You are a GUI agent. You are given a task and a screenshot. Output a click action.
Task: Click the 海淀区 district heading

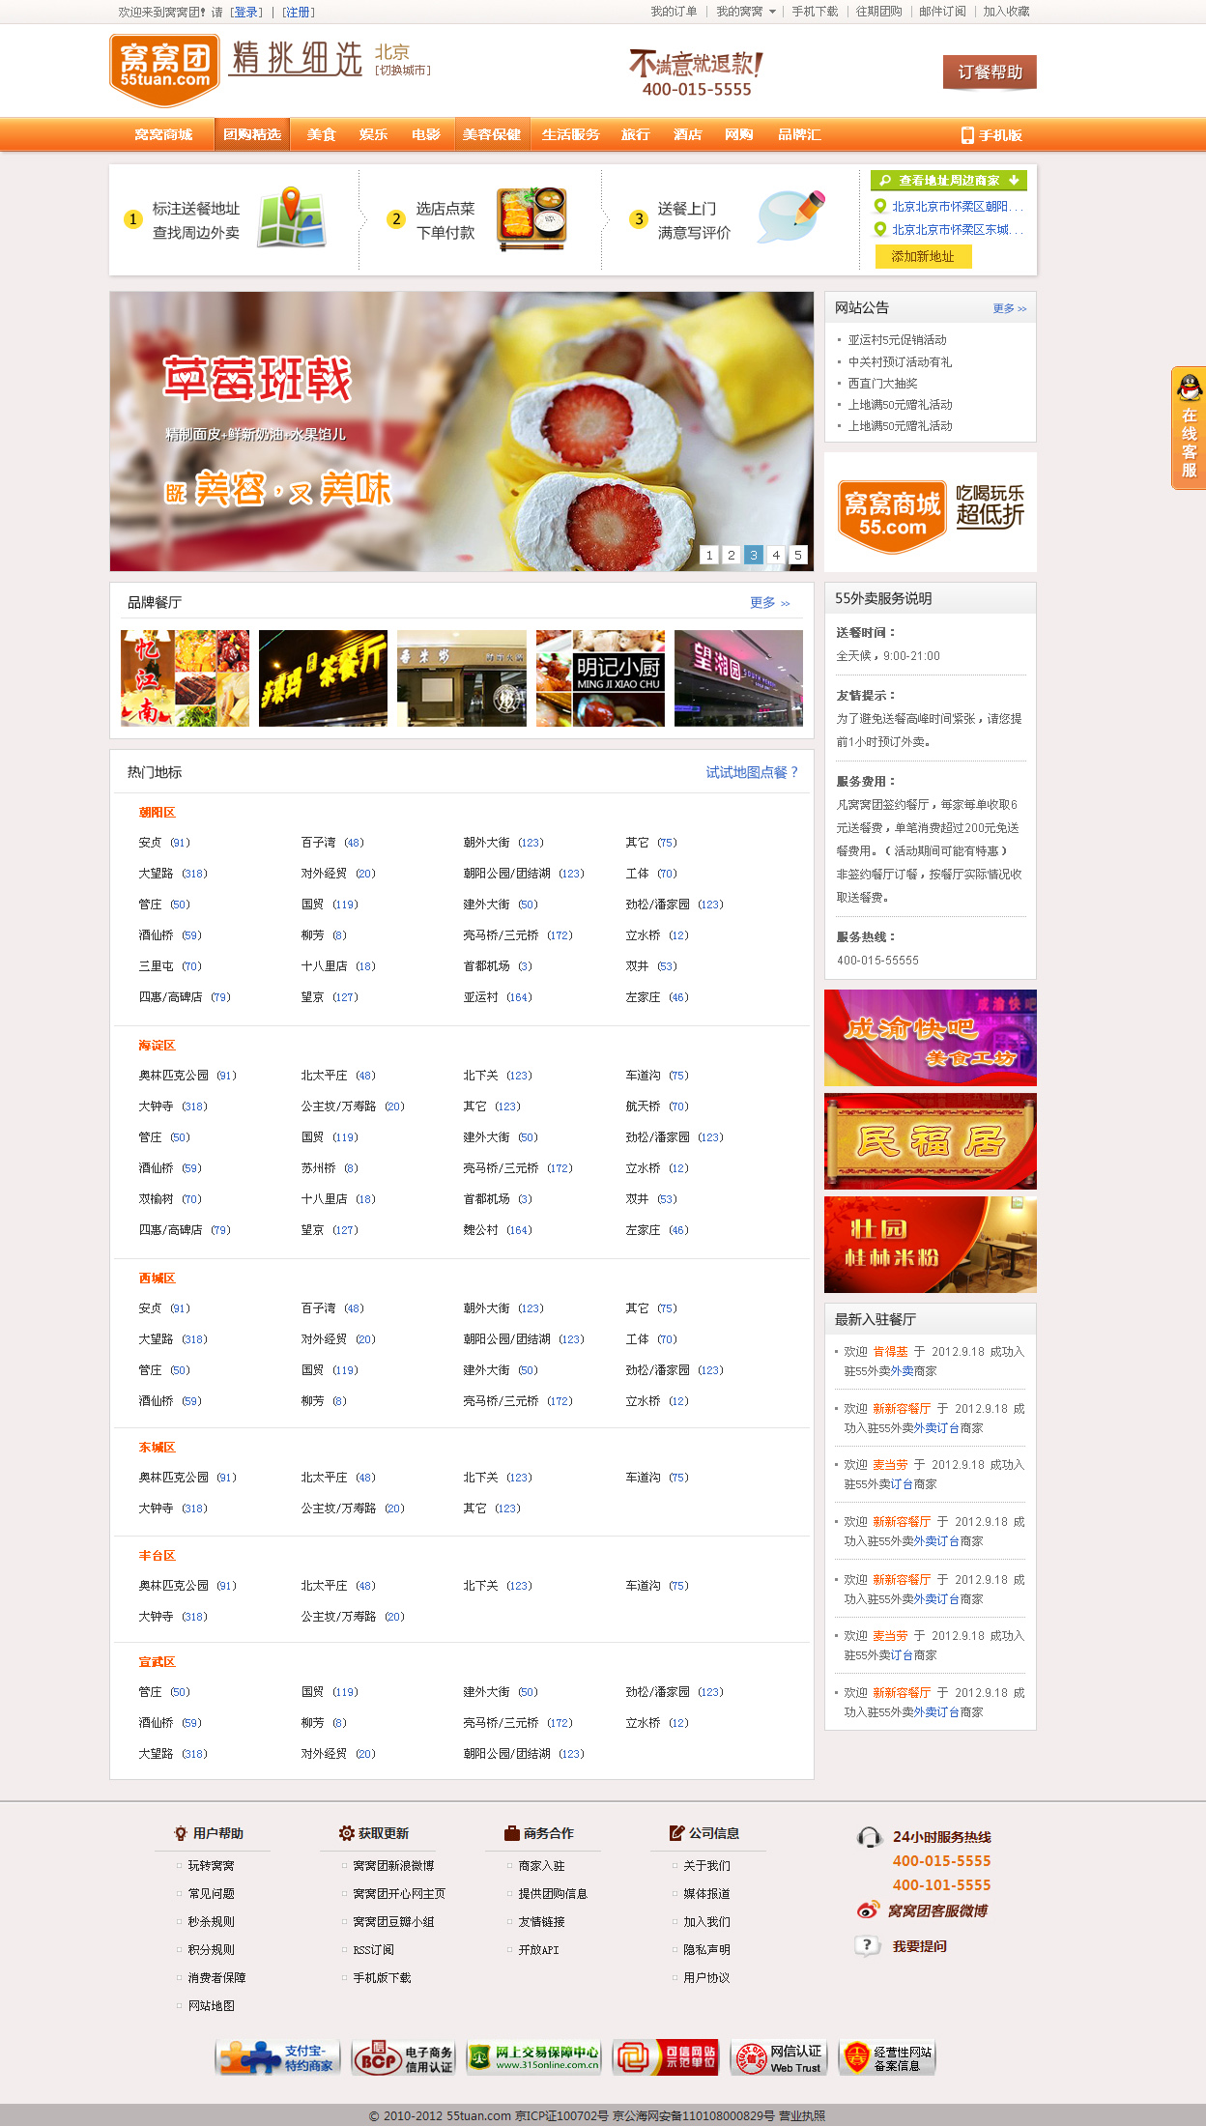[157, 1046]
